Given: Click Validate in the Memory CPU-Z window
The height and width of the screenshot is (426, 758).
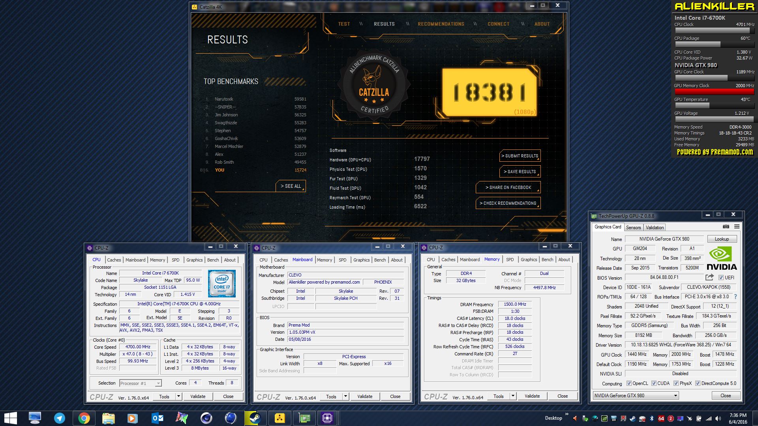Looking at the screenshot, I should click(x=532, y=396).
